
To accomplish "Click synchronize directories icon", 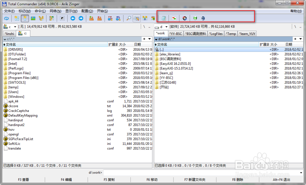I will (145, 19).
